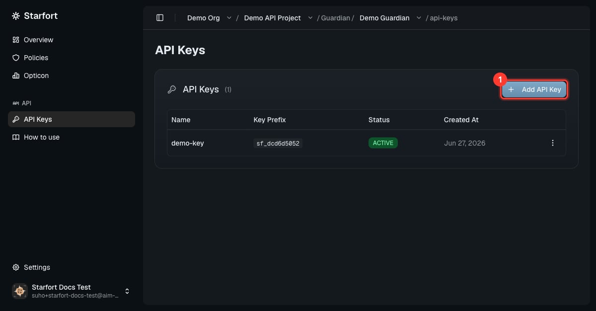Click the api-keys breadcrumb text
The width and height of the screenshot is (596, 311).
[x=444, y=18]
